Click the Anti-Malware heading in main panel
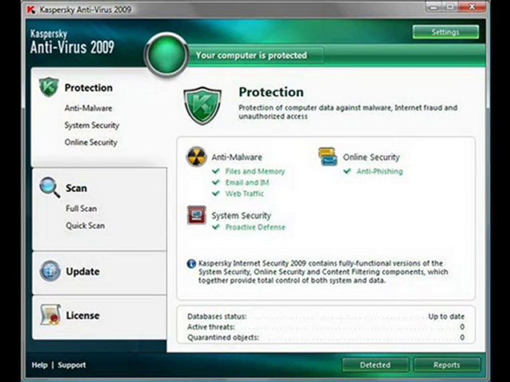510x382 pixels. 237,157
